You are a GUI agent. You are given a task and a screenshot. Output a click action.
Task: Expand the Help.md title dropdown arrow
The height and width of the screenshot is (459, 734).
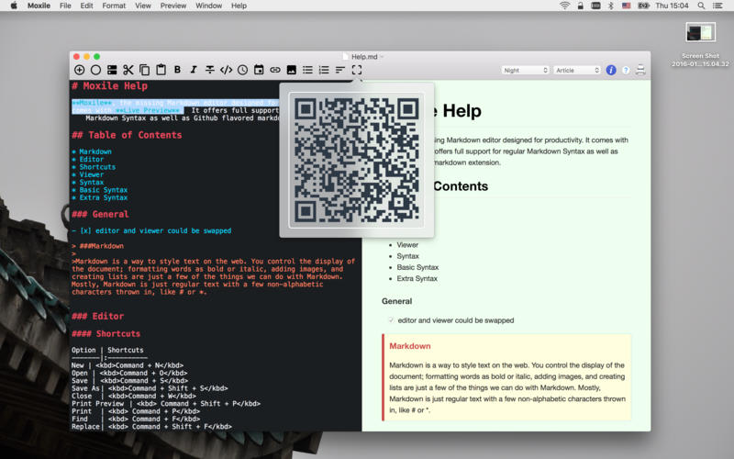382,57
